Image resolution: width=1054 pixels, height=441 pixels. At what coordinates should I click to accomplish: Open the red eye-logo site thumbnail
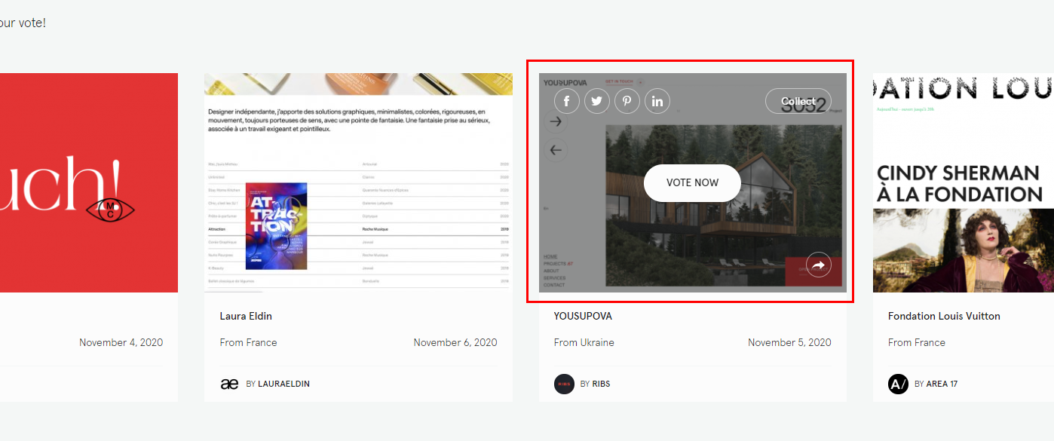click(x=89, y=182)
